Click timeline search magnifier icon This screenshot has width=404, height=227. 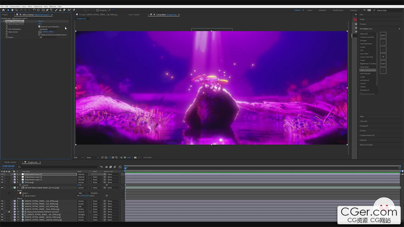point(19,167)
